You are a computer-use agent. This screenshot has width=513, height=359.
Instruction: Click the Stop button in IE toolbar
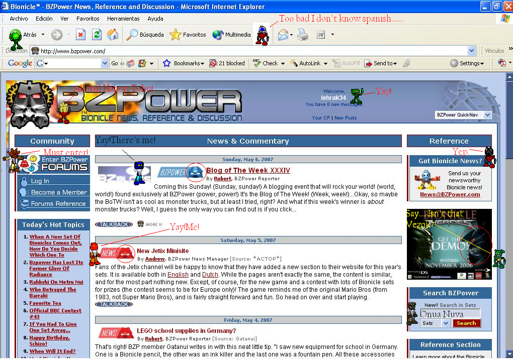click(x=80, y=34)
